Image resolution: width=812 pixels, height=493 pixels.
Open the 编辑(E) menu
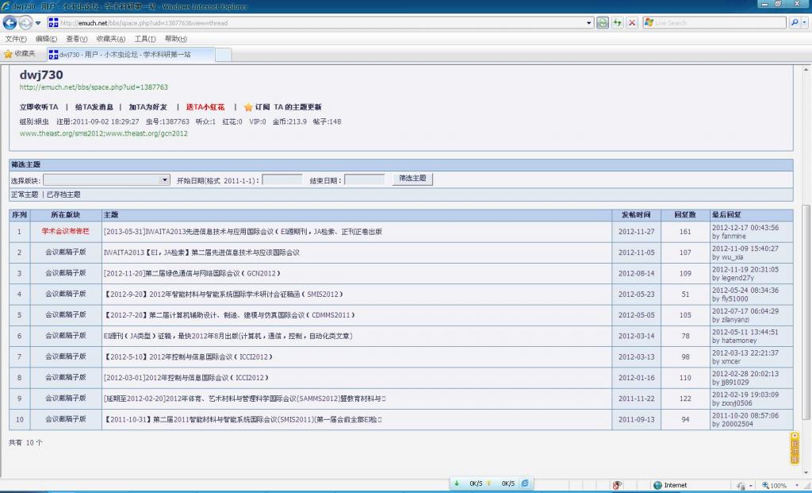pos(46,39)
